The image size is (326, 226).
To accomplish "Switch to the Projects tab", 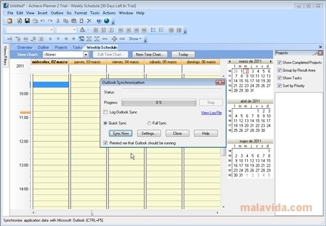I will click(61, 47).
